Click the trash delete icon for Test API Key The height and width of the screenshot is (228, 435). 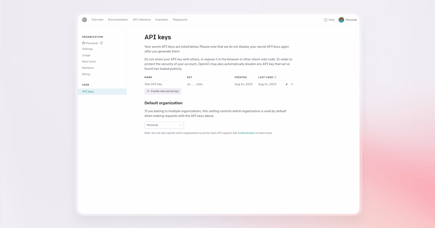tap(292, 84)
